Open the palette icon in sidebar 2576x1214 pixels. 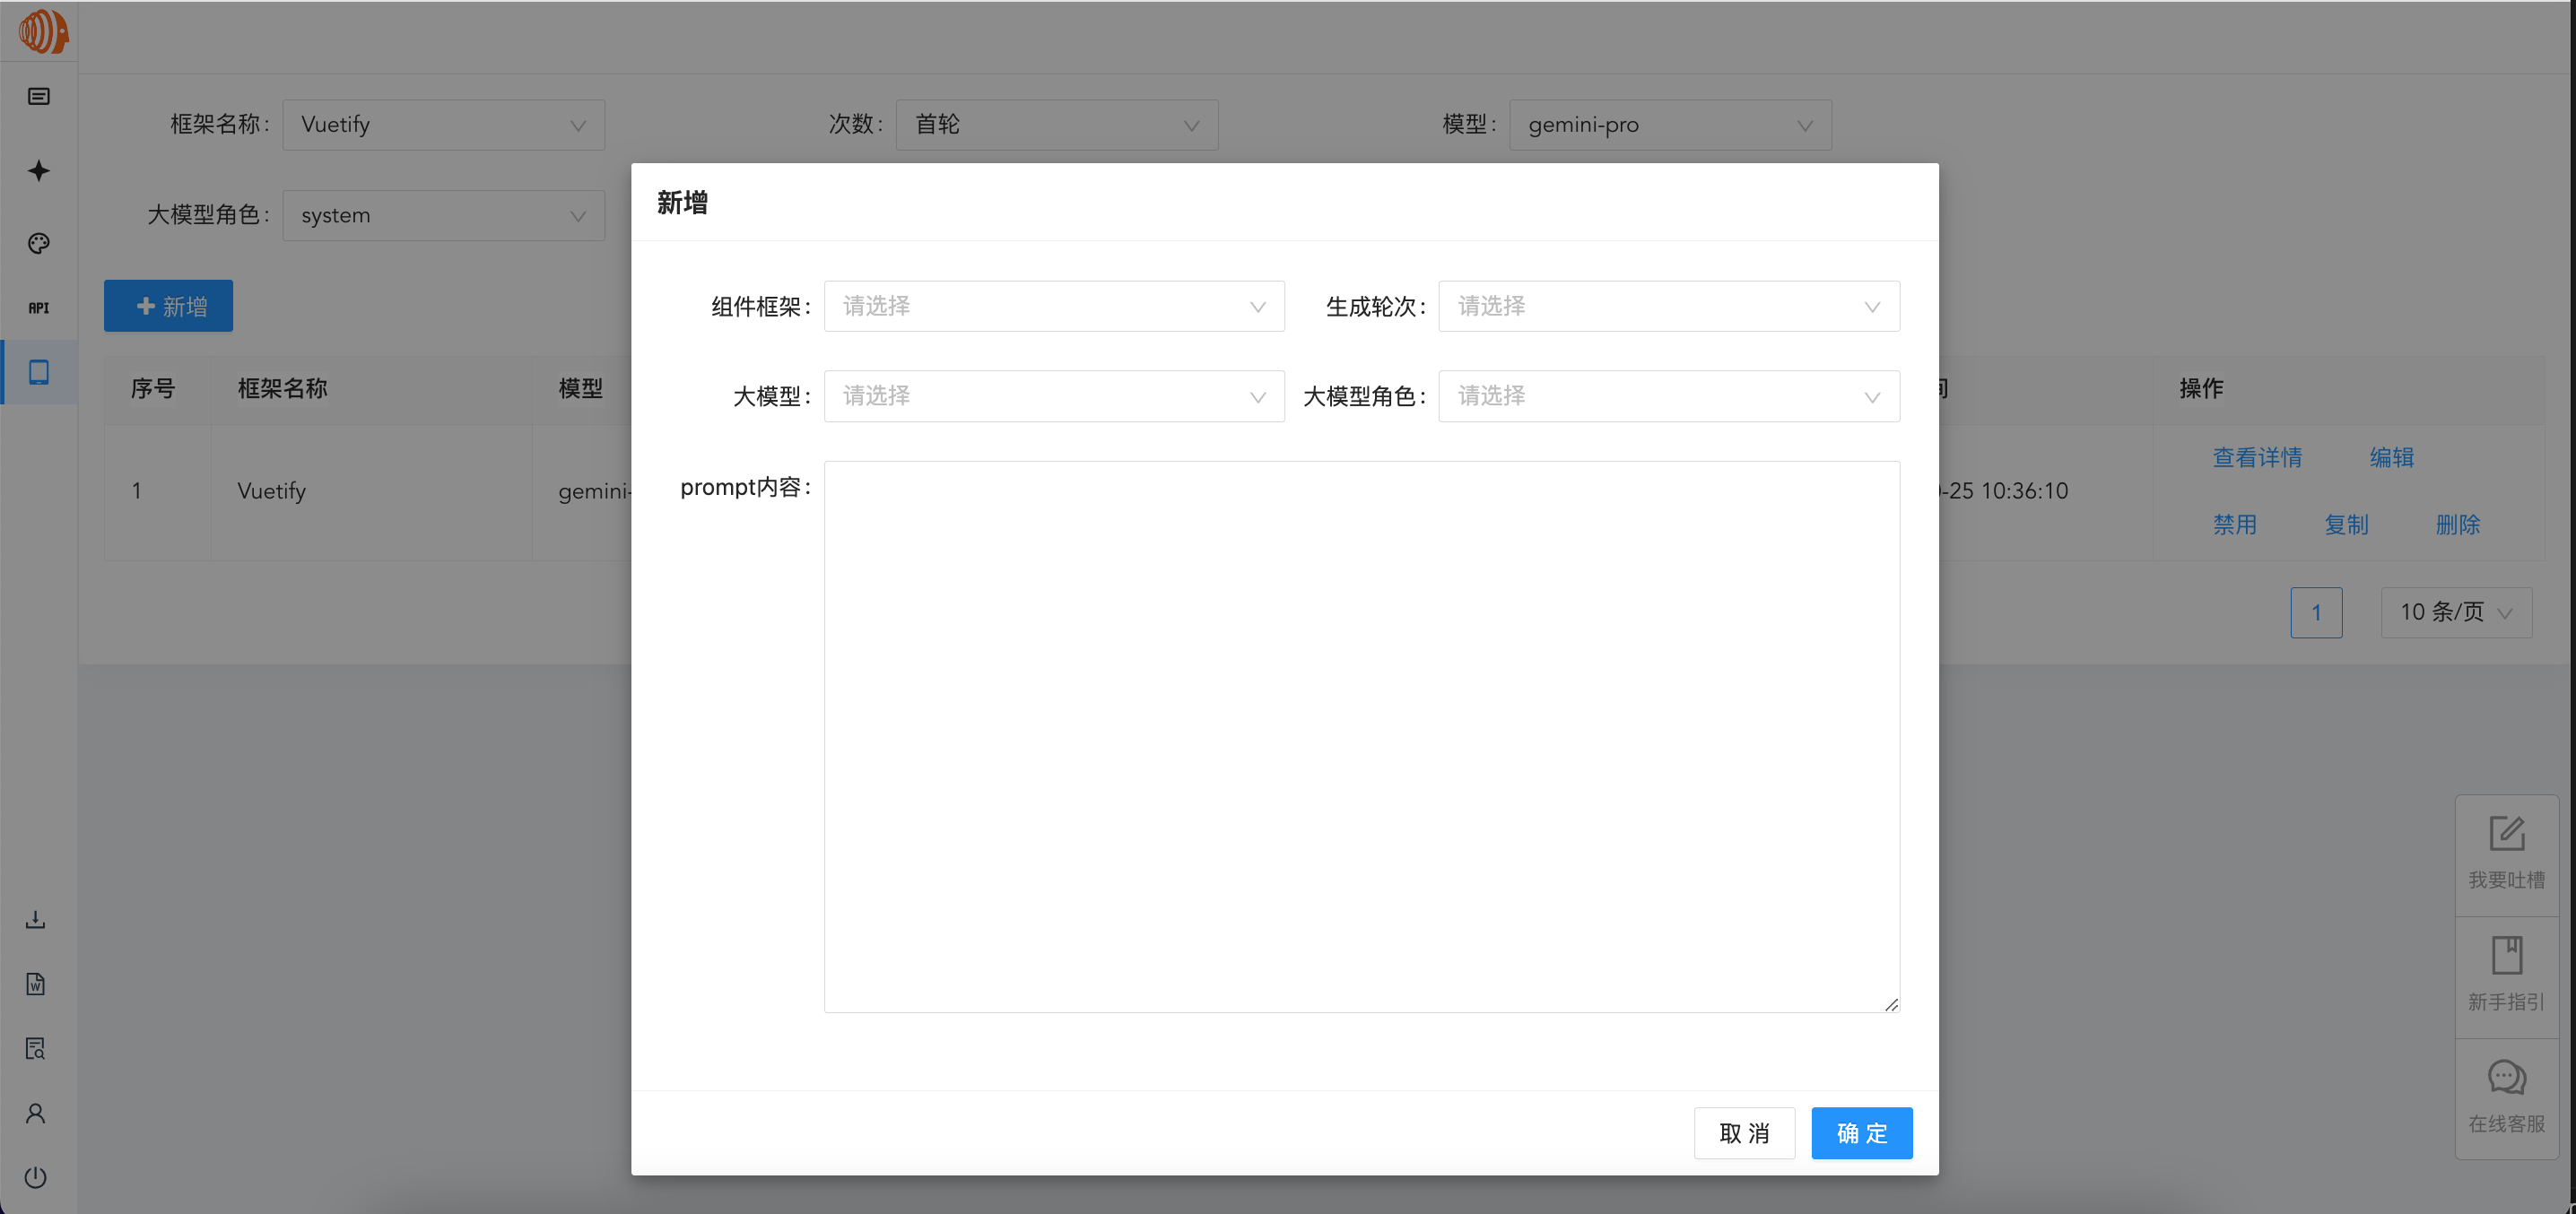[x=38, y=243]
